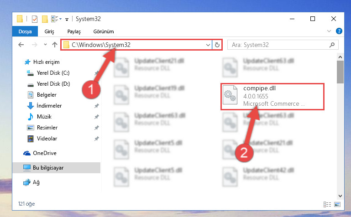The image size is (351, 217).
Task: Toggle the pin next to Videolar
Action: [96, 139]
